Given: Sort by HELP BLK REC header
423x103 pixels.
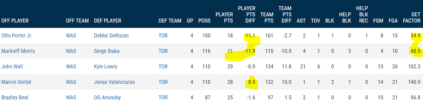Looking at the screenshot, I should tap(362, 15).
